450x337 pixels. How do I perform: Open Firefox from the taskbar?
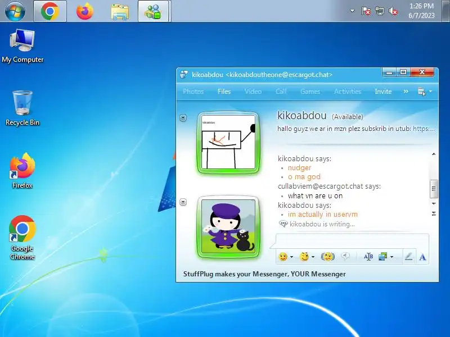pos(85,11)
